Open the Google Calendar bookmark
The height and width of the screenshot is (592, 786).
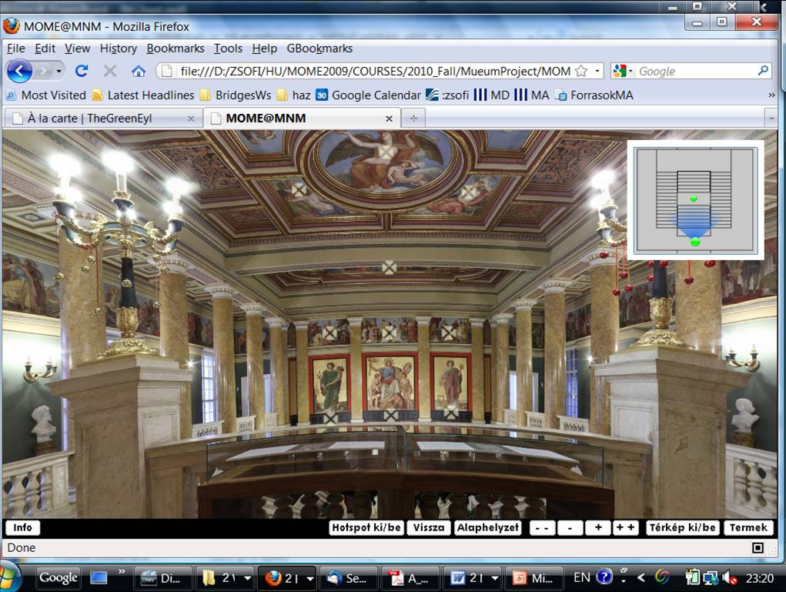(369, 95)
